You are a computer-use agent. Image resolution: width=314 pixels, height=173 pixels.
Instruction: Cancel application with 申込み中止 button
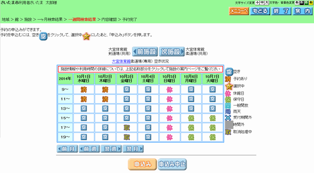click(x=172, y=164)
